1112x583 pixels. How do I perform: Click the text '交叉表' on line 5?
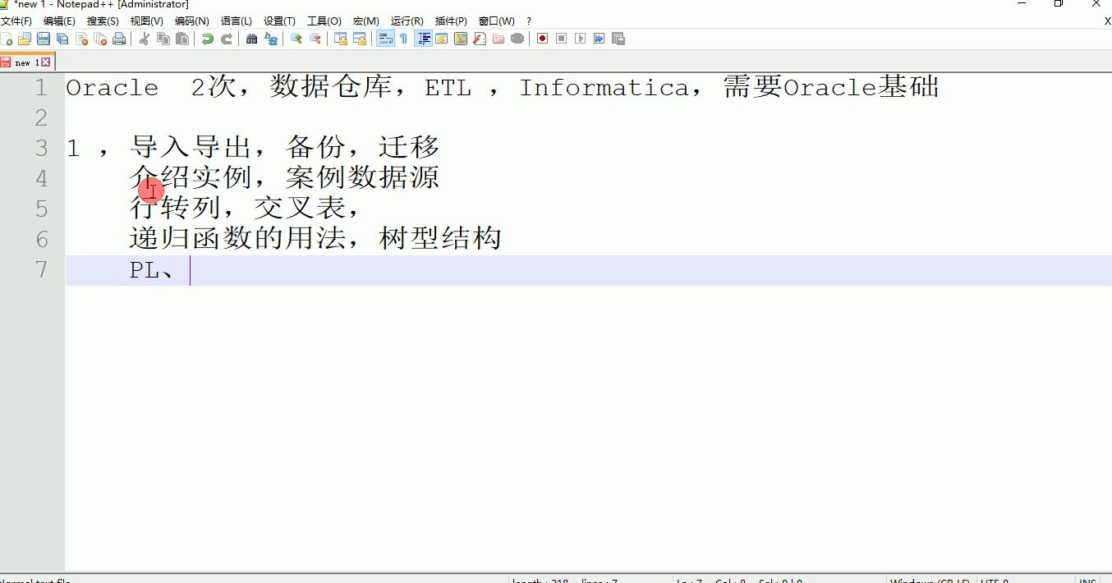(x=300, y=208)
